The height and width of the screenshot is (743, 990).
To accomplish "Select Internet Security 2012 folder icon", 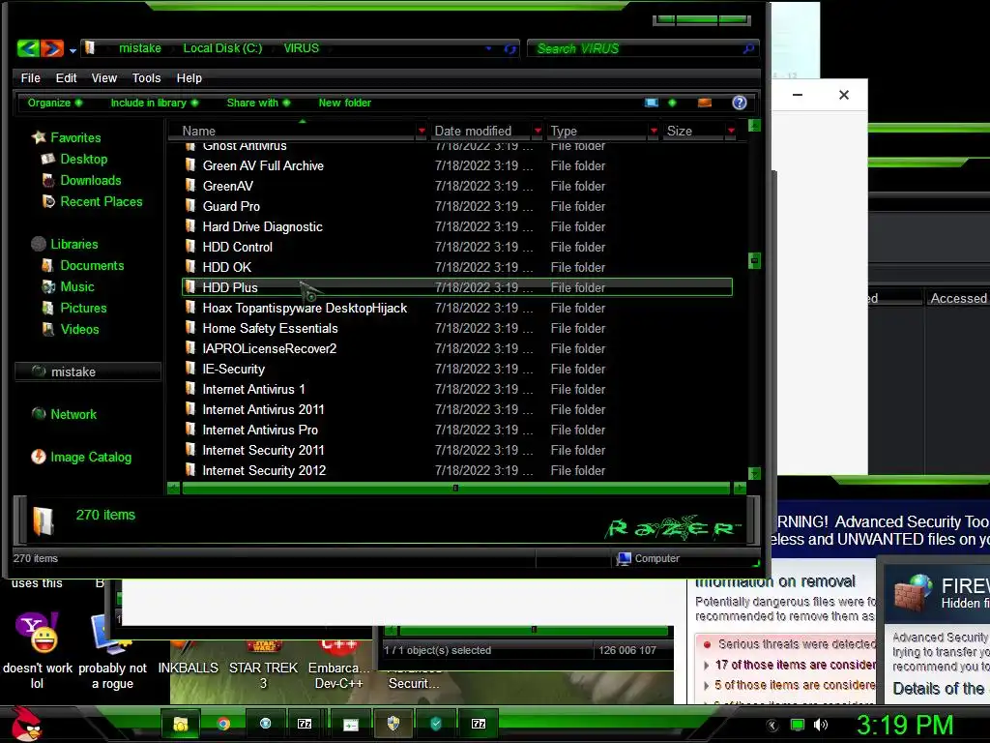I will (190, 469).
